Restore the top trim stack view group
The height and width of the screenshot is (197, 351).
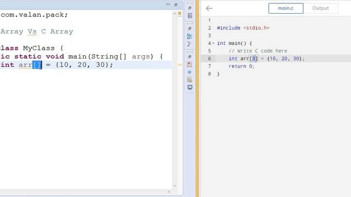(190, 8)
